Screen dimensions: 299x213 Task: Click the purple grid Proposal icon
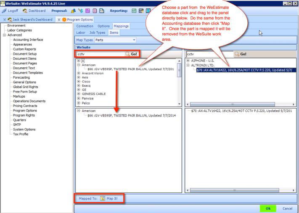point(87,11)
